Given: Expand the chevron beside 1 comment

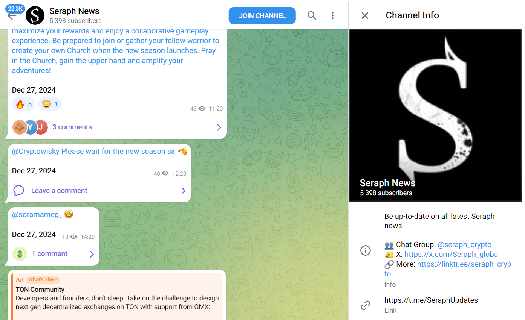Looking at the screenshot, I should pyautogui.click(x=92, y=254).
